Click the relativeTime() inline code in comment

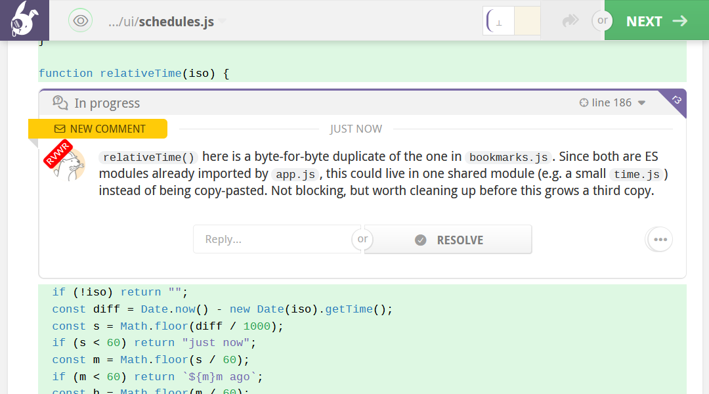[148, 158]
